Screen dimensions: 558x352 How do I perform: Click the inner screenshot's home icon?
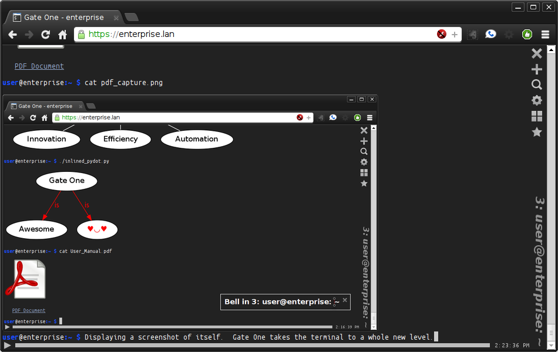pyautogui.click(x=45, y=118)
